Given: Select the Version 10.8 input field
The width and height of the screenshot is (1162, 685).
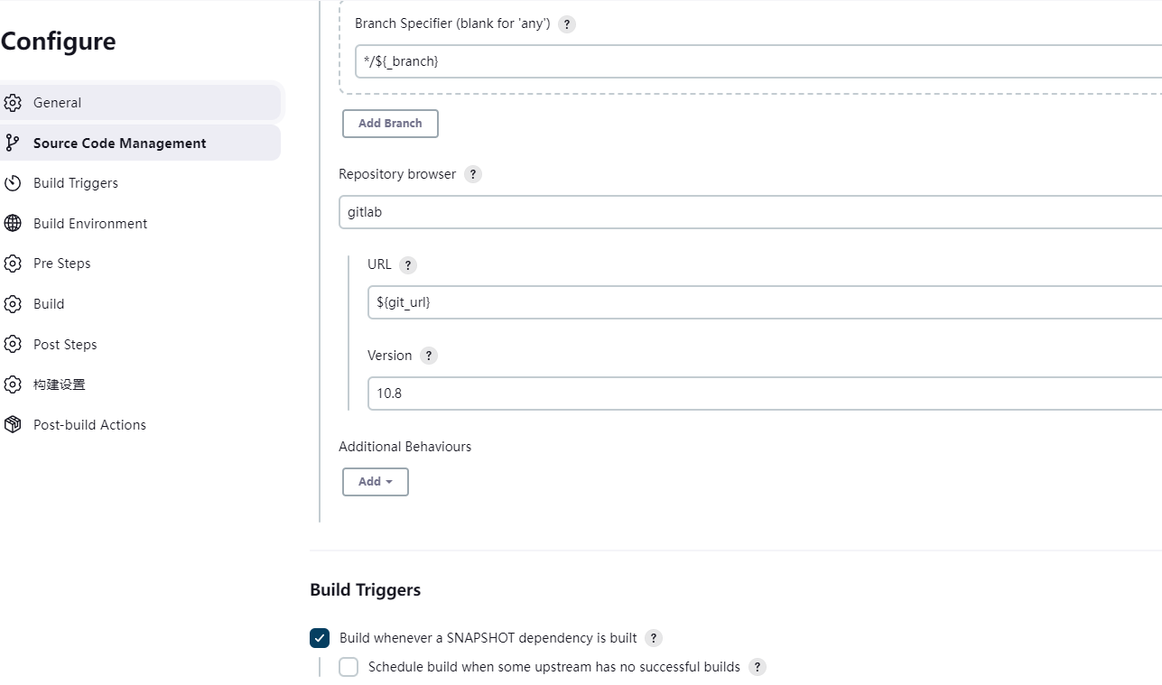Looking at the screenshot, I should [x=764, y=393].
